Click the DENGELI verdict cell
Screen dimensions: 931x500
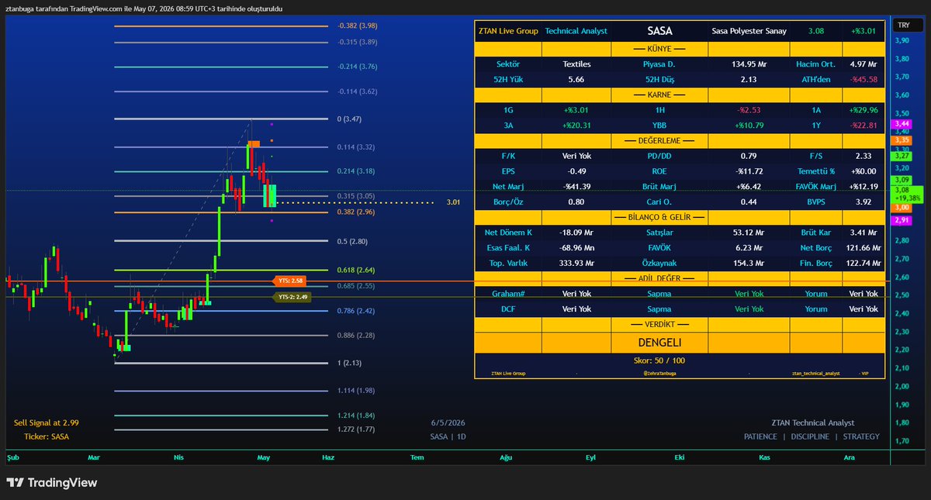pyautogui.click(x=659, y=342)
